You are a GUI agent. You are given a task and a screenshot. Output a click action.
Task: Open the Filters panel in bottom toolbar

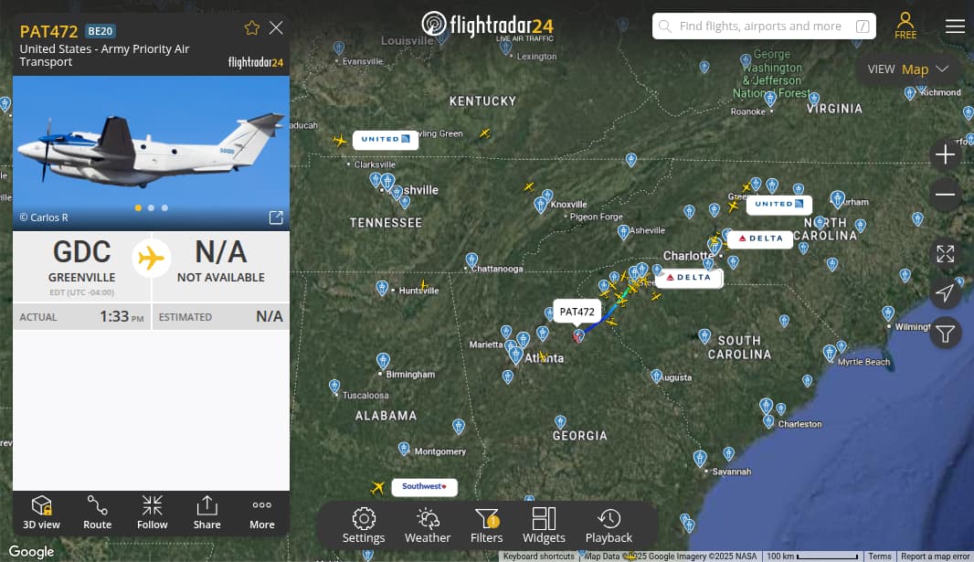click(x=486, y=525)
